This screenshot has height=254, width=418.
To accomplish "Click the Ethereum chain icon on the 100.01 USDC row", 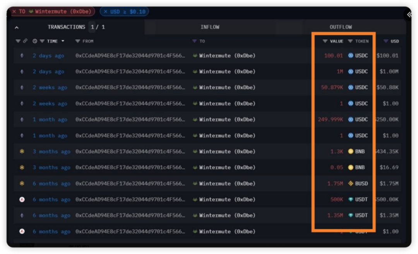I will pos(22,56).
